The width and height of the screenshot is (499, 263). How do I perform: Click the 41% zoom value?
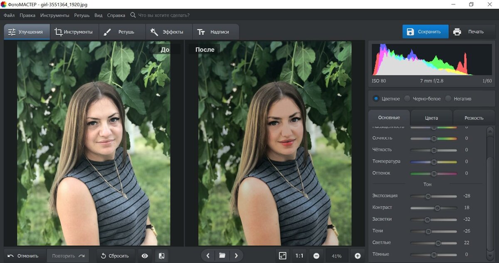tap(337, 256)
